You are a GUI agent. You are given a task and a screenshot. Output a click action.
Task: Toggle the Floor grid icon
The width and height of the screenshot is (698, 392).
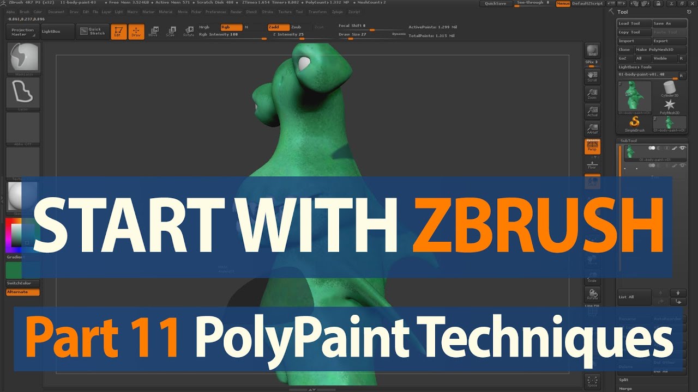tap(592, 164)
